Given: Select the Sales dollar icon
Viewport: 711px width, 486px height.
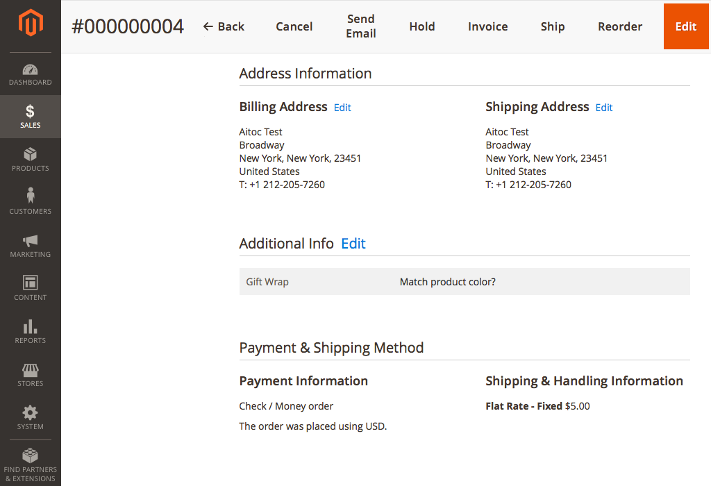Looking at the screenshot, I should click(x=30, y=111).
